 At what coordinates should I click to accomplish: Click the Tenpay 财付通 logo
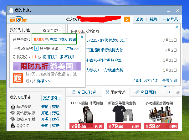pyautogui.click(x=18, y=19)
